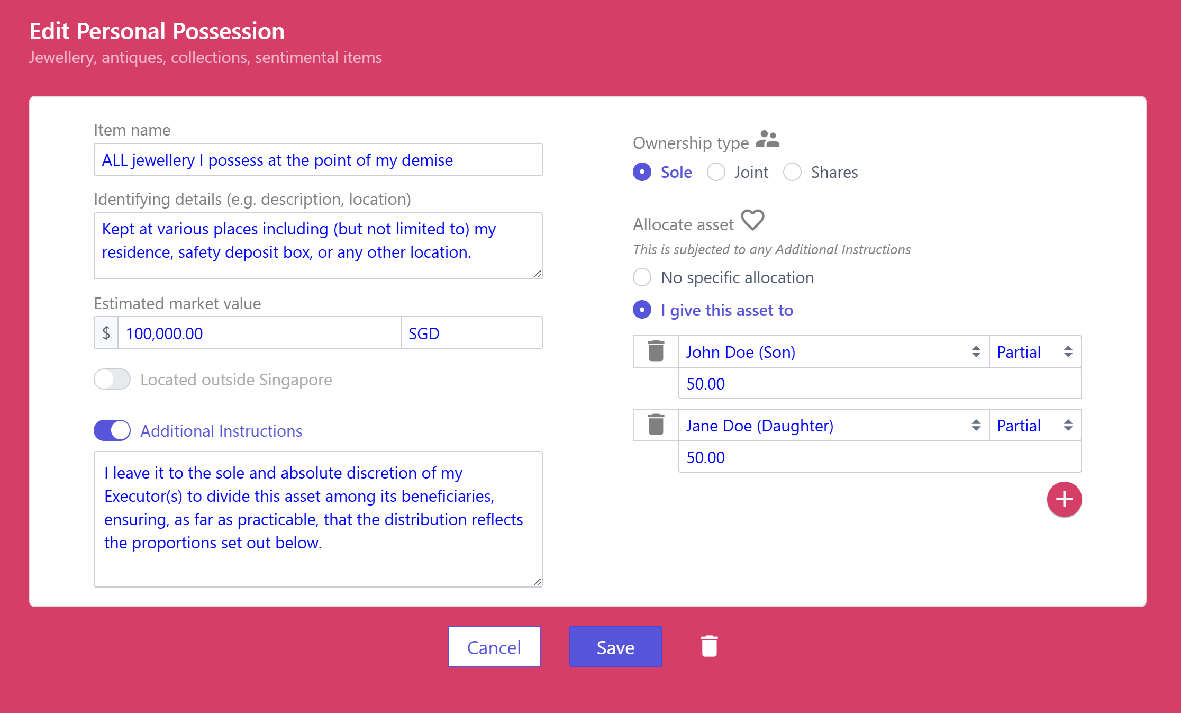Click the white trash icon beside Save
The height and width of the screenshot is (713, 1181).
click(709, 646)
